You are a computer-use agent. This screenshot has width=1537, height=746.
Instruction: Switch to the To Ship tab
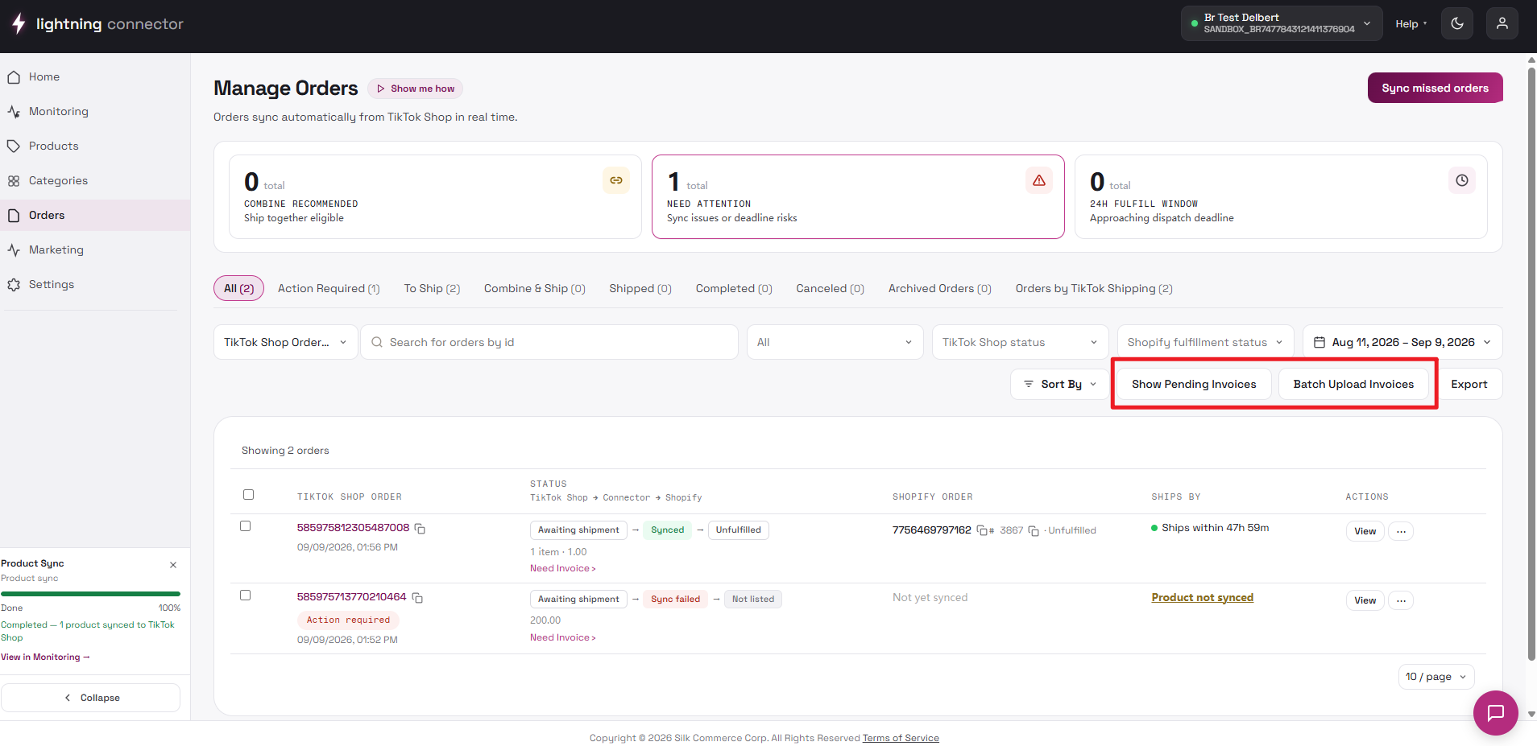point(432,289)
